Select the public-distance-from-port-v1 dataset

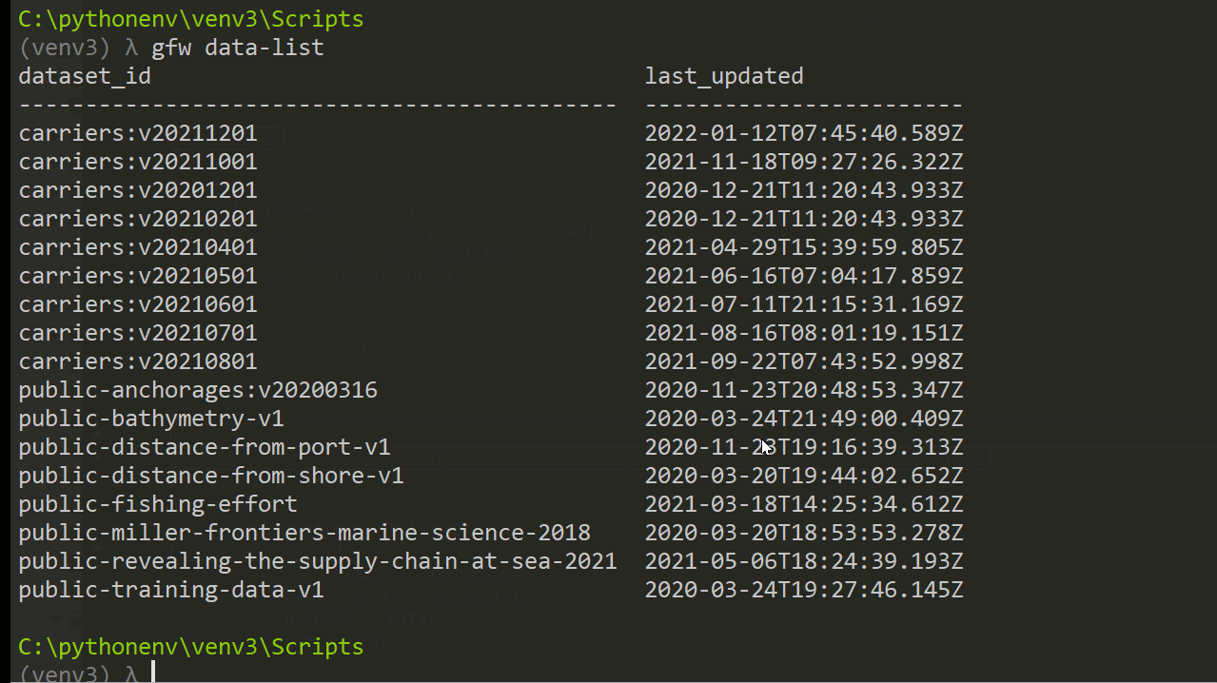204,447
